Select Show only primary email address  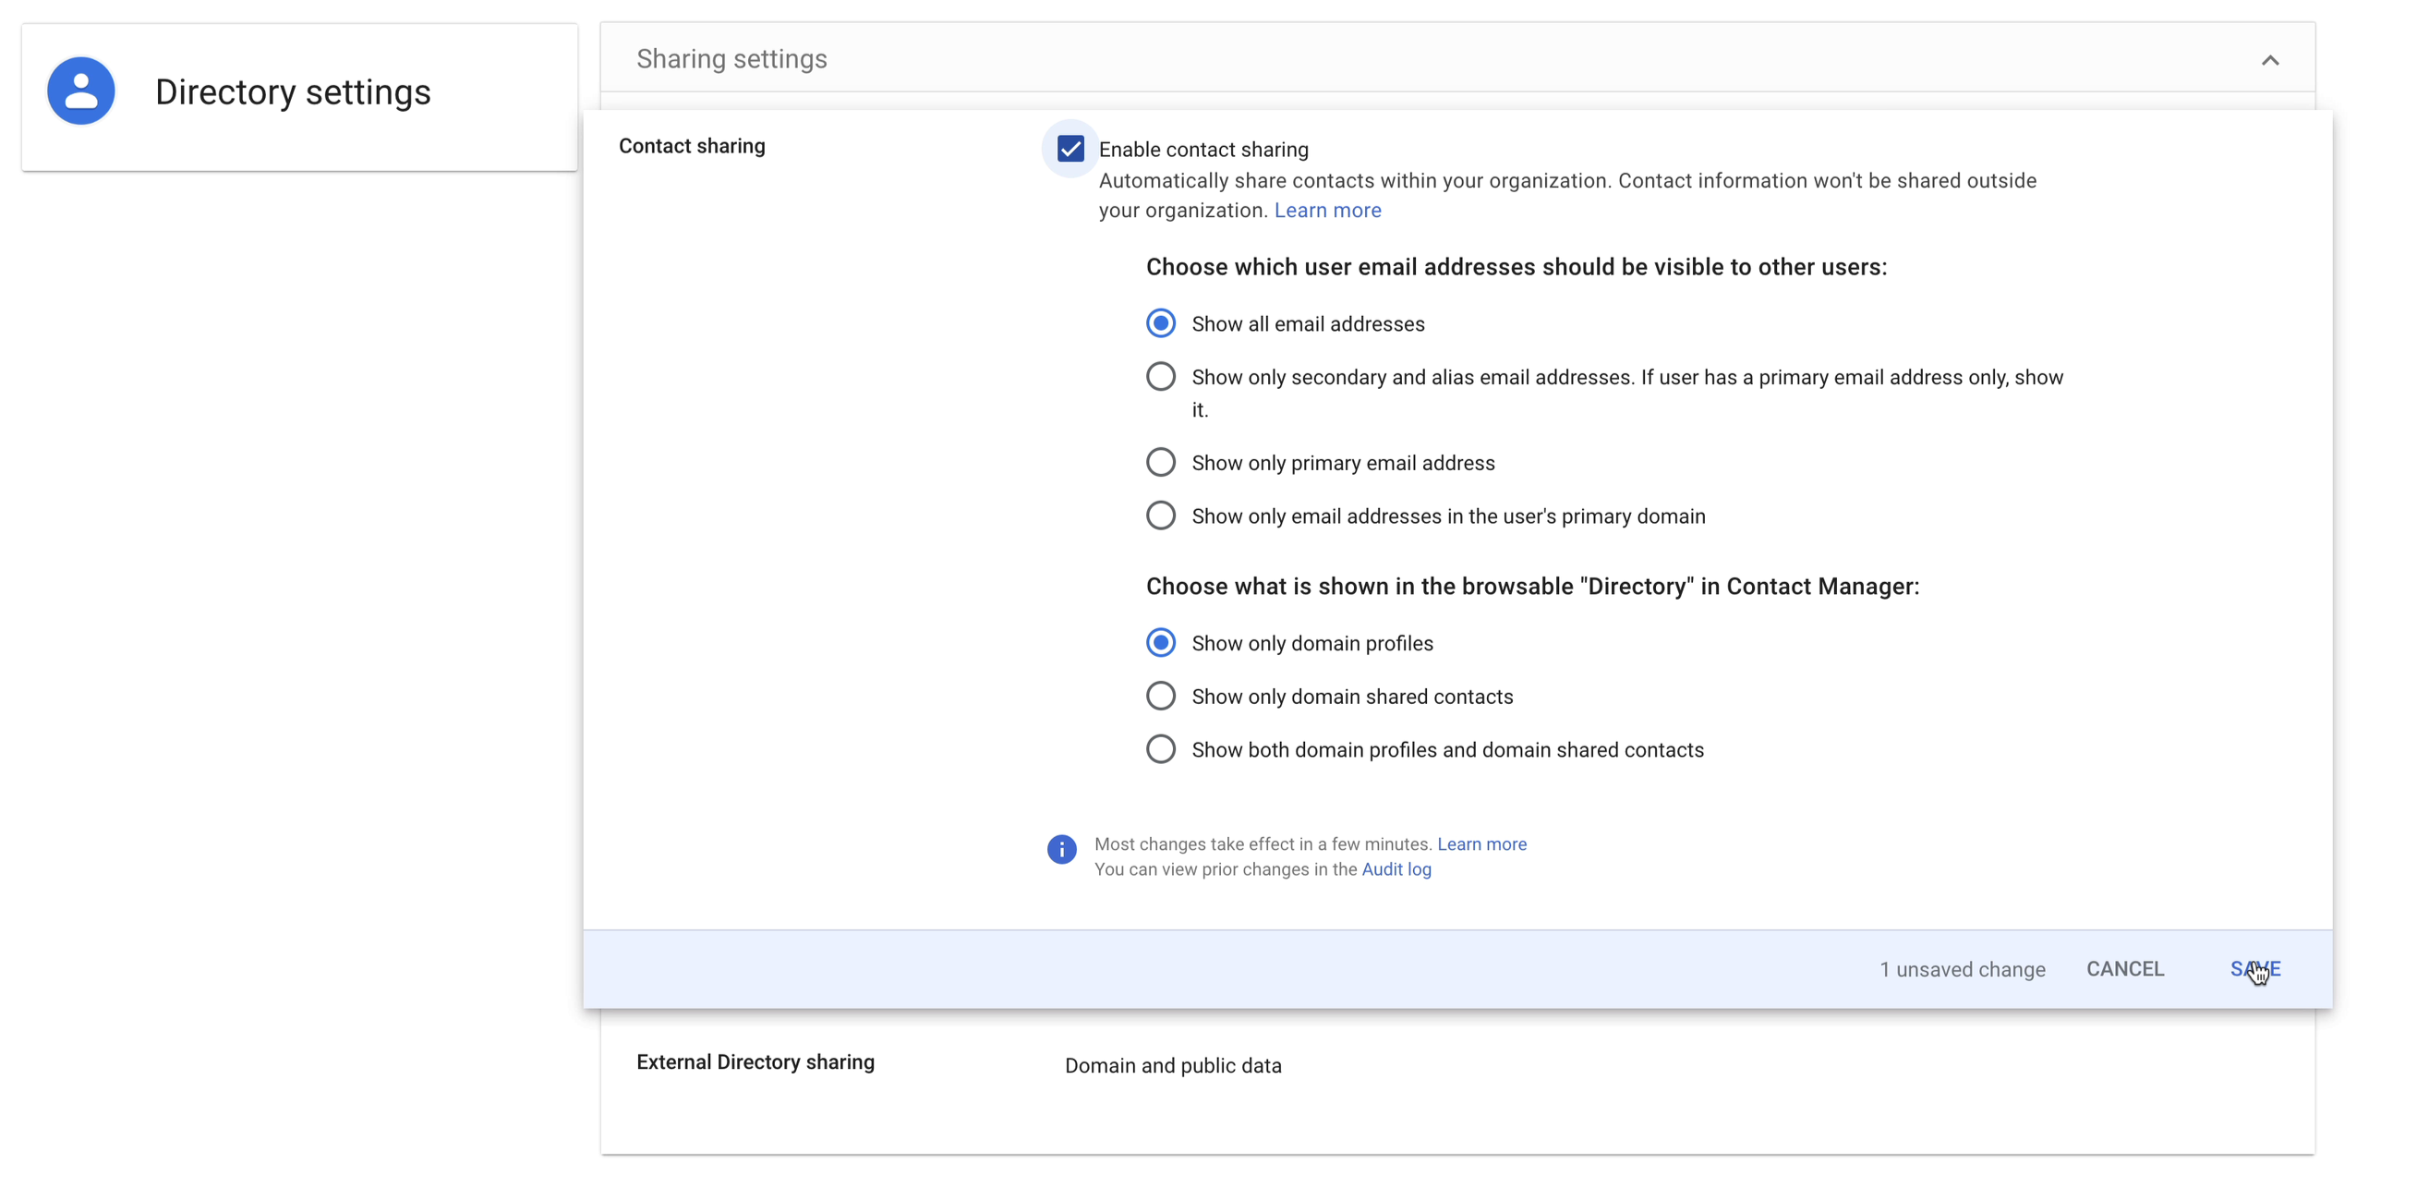[x=1160, y=461]
